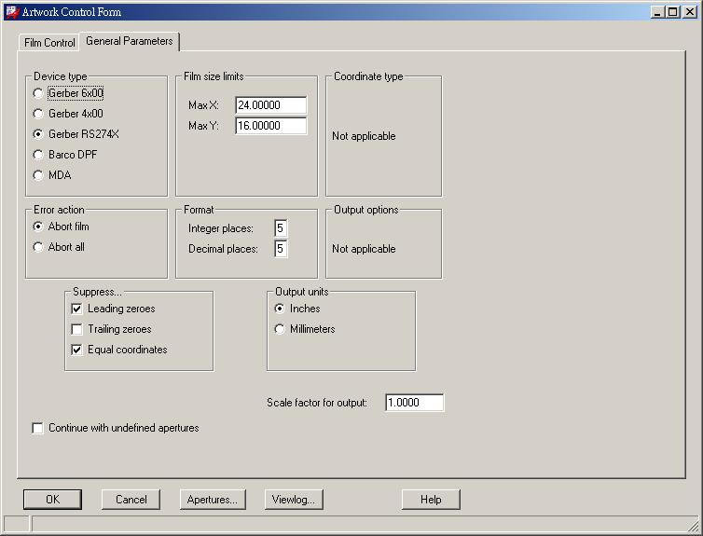Minimize the Artwork Control Form window
703x536 pixels.
pos(657,12)
